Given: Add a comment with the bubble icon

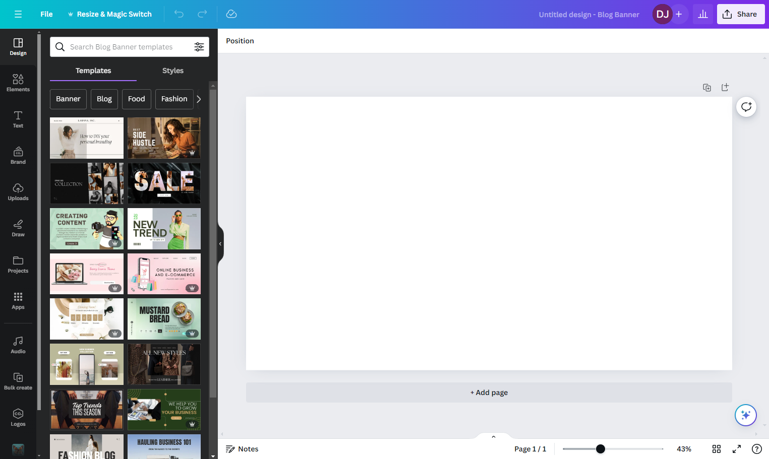Looking at the screenshot, I should coord(746,107).
